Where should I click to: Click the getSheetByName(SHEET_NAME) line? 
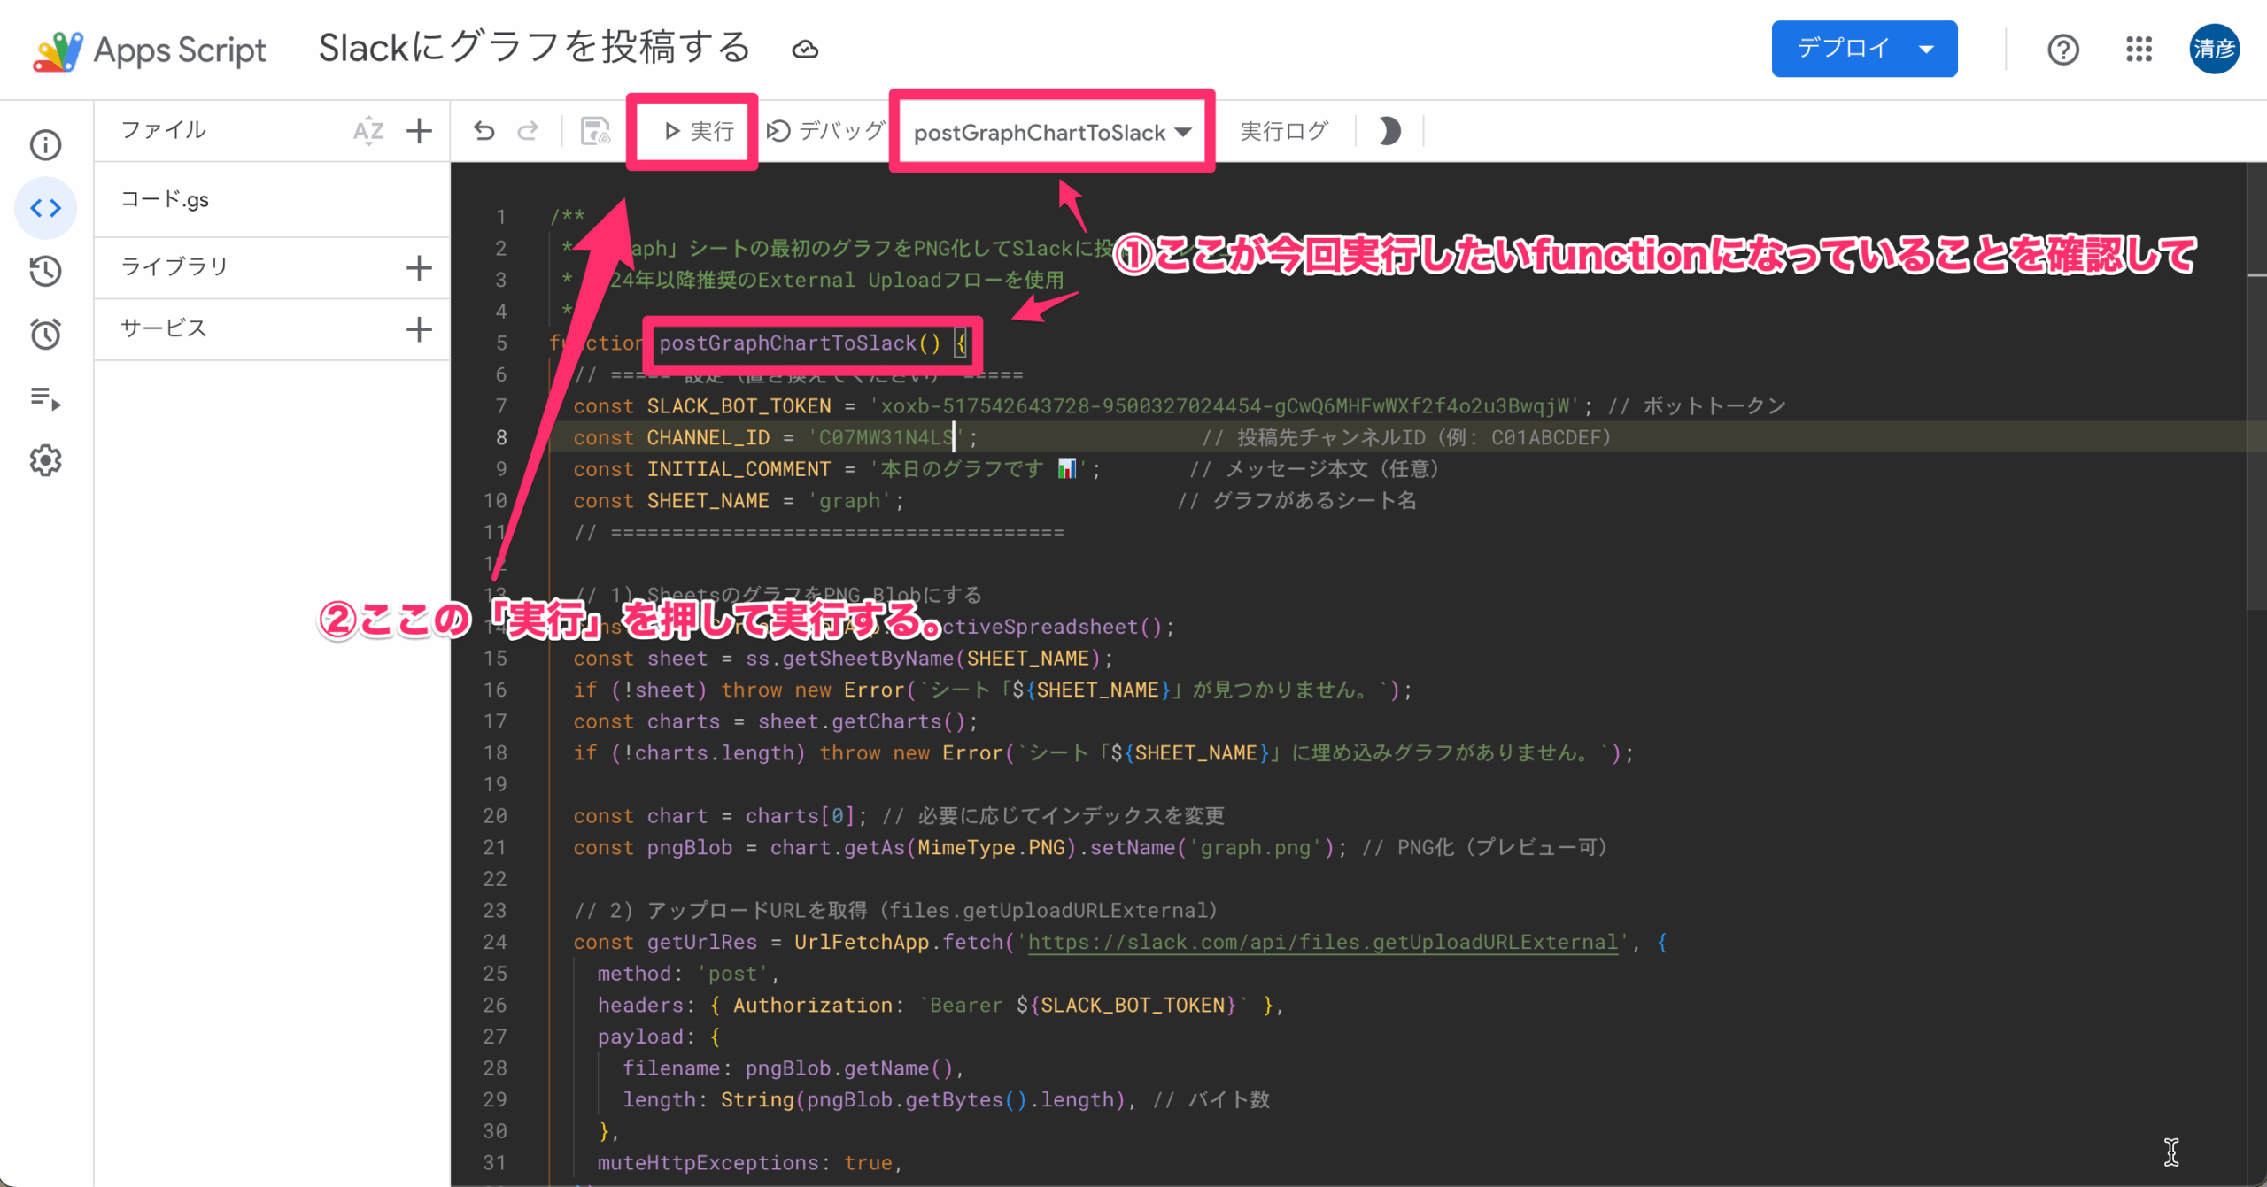point(842,659)
